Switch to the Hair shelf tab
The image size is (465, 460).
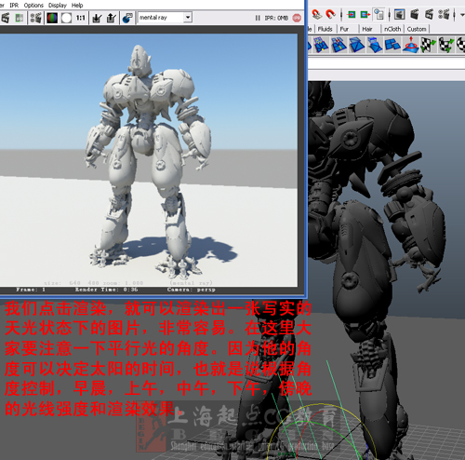(367, 29)
